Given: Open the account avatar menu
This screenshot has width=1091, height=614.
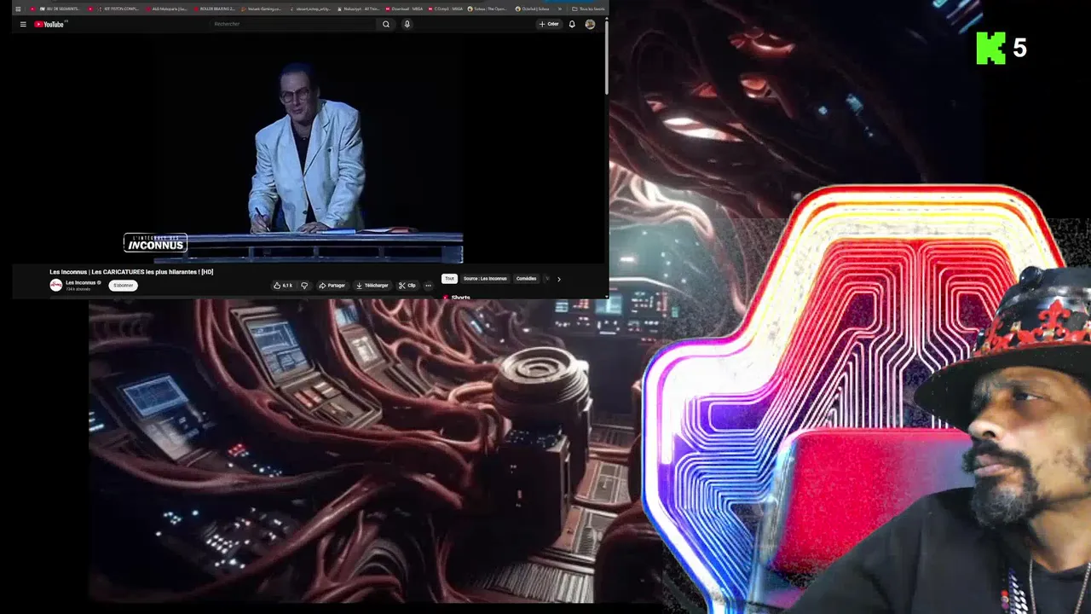Looking at the screenshot, I should (590, 24).
